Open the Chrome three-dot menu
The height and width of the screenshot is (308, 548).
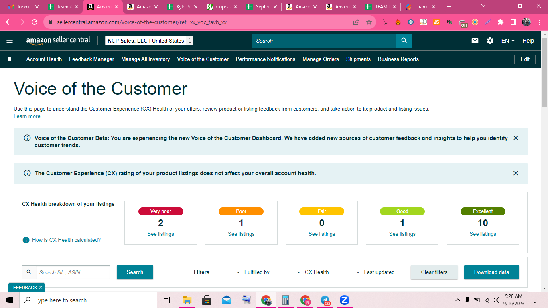(539, 22)
